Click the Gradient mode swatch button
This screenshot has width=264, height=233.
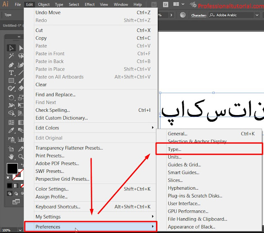pyautogui.click(x=16, y=186)
